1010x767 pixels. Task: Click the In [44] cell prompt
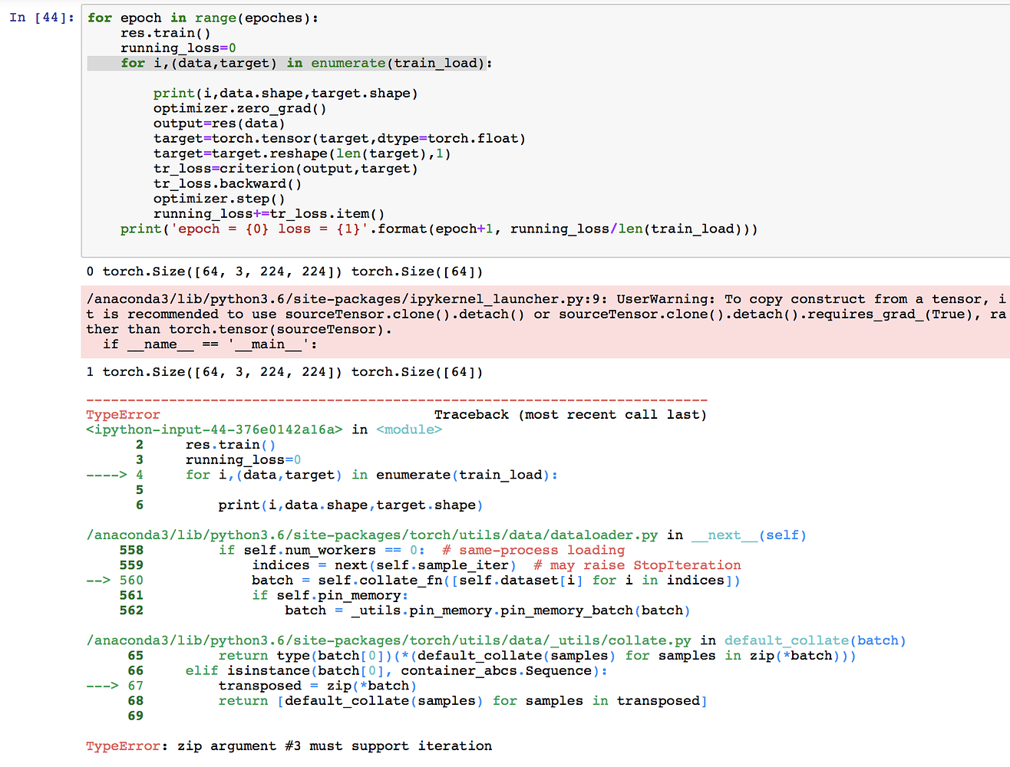pos(42,18)
